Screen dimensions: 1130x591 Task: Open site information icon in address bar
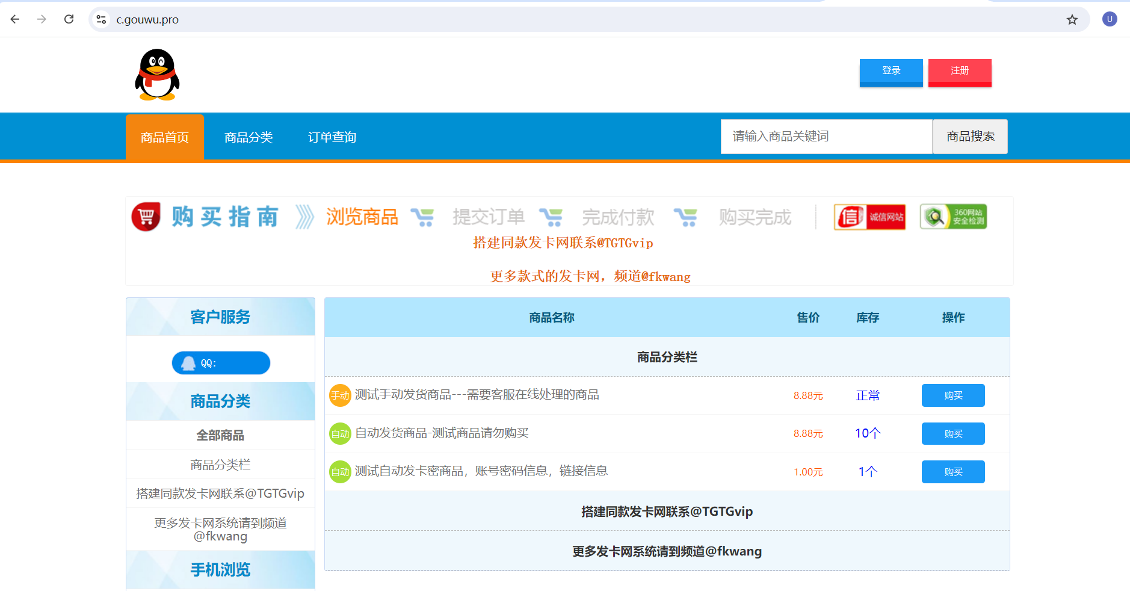click(102, 19)
